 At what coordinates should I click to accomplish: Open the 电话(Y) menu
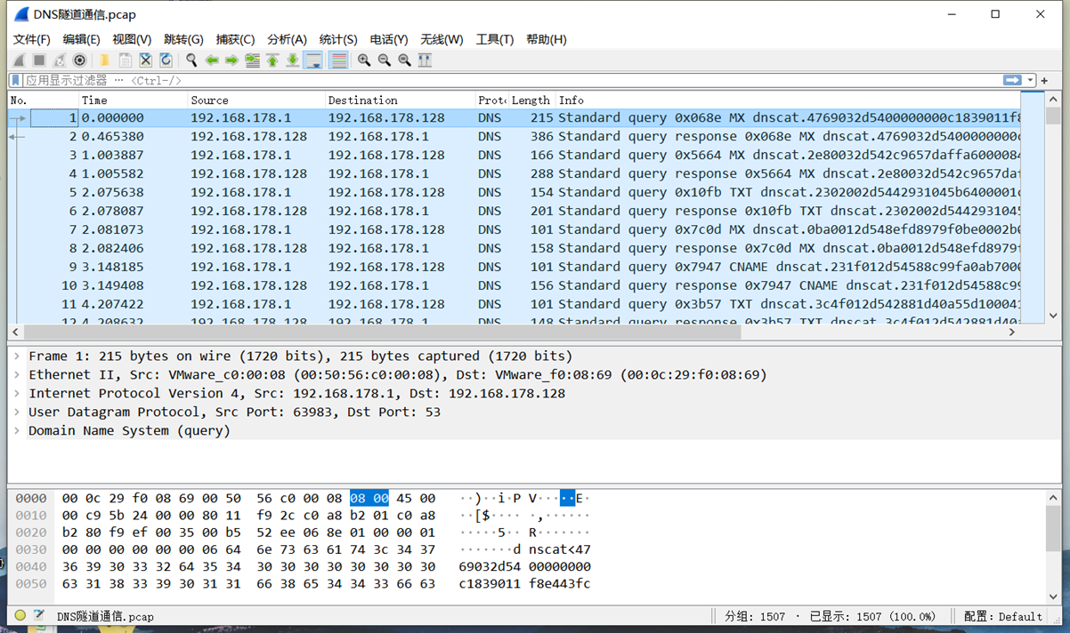pos(389,39)
